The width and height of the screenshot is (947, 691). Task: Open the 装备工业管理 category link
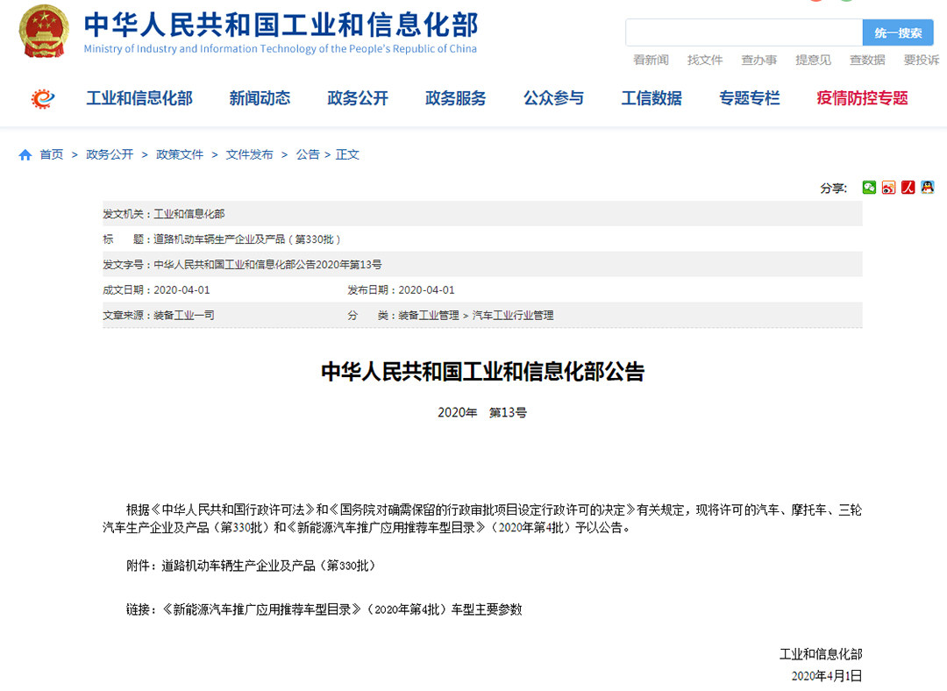[x=429, y=315]
